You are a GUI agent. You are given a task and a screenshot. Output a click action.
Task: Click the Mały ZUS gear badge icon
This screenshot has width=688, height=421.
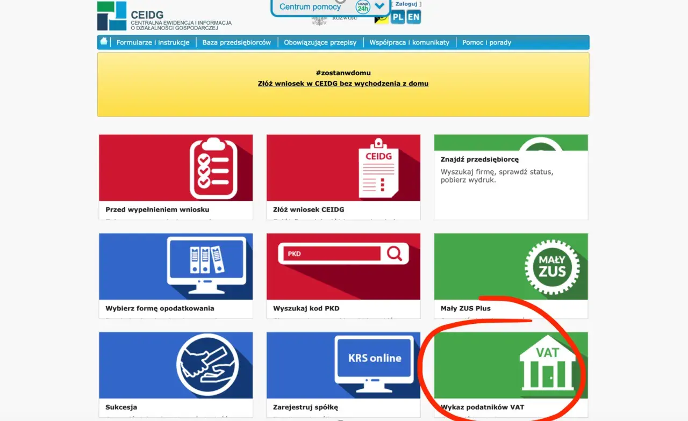tap(553, 266)
